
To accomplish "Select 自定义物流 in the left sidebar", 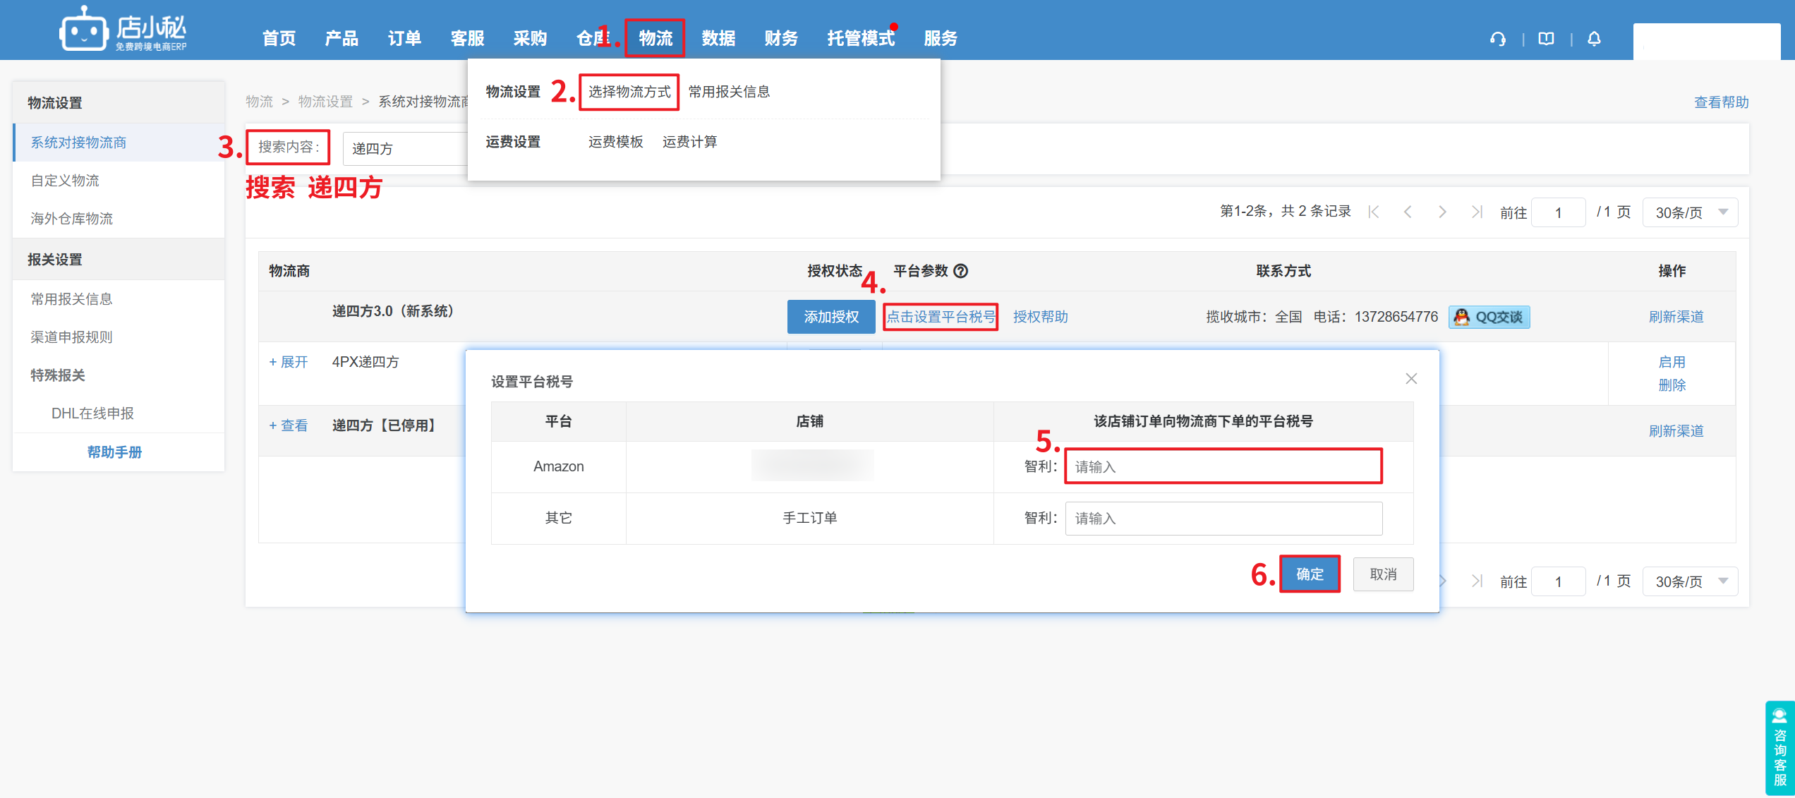I will (65, 181).
